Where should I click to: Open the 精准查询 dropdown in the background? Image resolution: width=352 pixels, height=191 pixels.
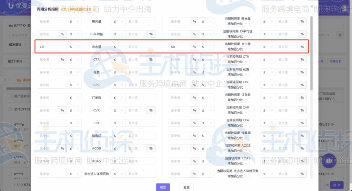click(x=17, y=45)
